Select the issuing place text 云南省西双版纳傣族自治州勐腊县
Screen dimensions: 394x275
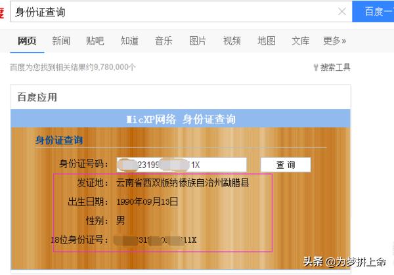tap(183, 182)
